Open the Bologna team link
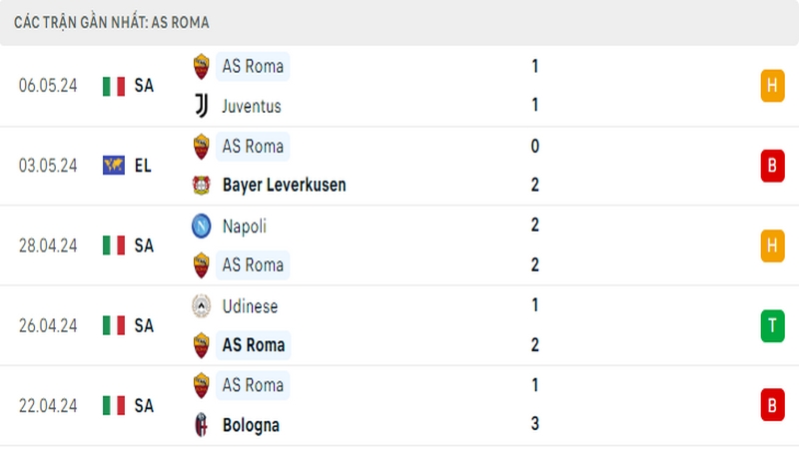The width and height of the screenshot is (799, 449). coord(250,425)
